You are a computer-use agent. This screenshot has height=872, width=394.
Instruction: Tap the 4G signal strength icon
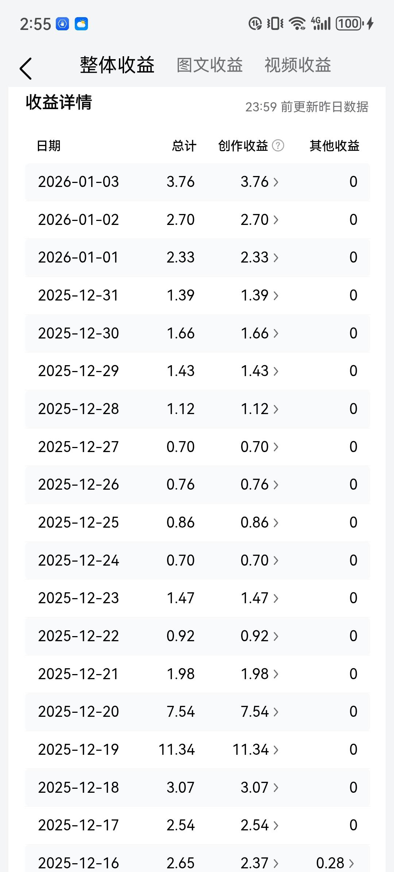pos(321,24)
